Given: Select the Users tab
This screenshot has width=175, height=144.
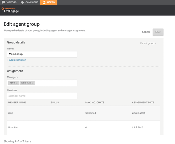Looking at the screenshot, I should point(48,2).
